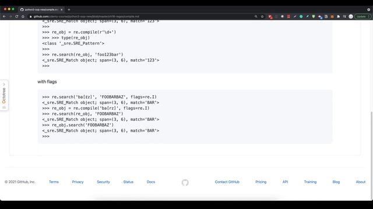This screenshot has width=373, height=209.
Task: Click the GitHub Octocat logo in footer
Action: 185,182
